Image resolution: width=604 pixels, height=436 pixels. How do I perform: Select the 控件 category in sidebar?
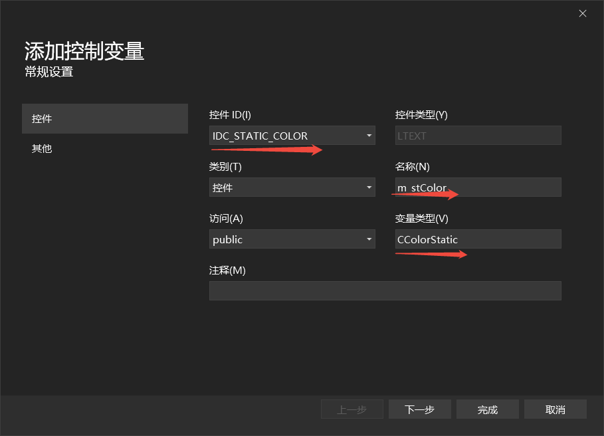(x=41, y=118)
